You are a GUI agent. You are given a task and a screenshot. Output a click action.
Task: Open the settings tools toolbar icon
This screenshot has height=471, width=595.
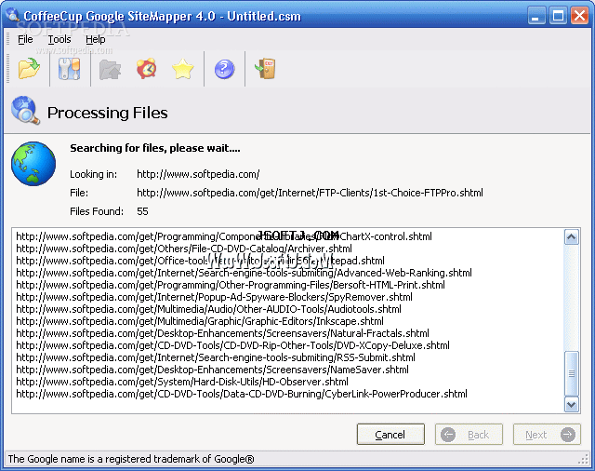[69, 69]
